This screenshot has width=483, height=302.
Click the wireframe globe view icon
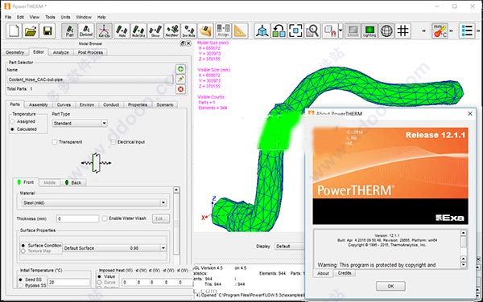(386, 31)
